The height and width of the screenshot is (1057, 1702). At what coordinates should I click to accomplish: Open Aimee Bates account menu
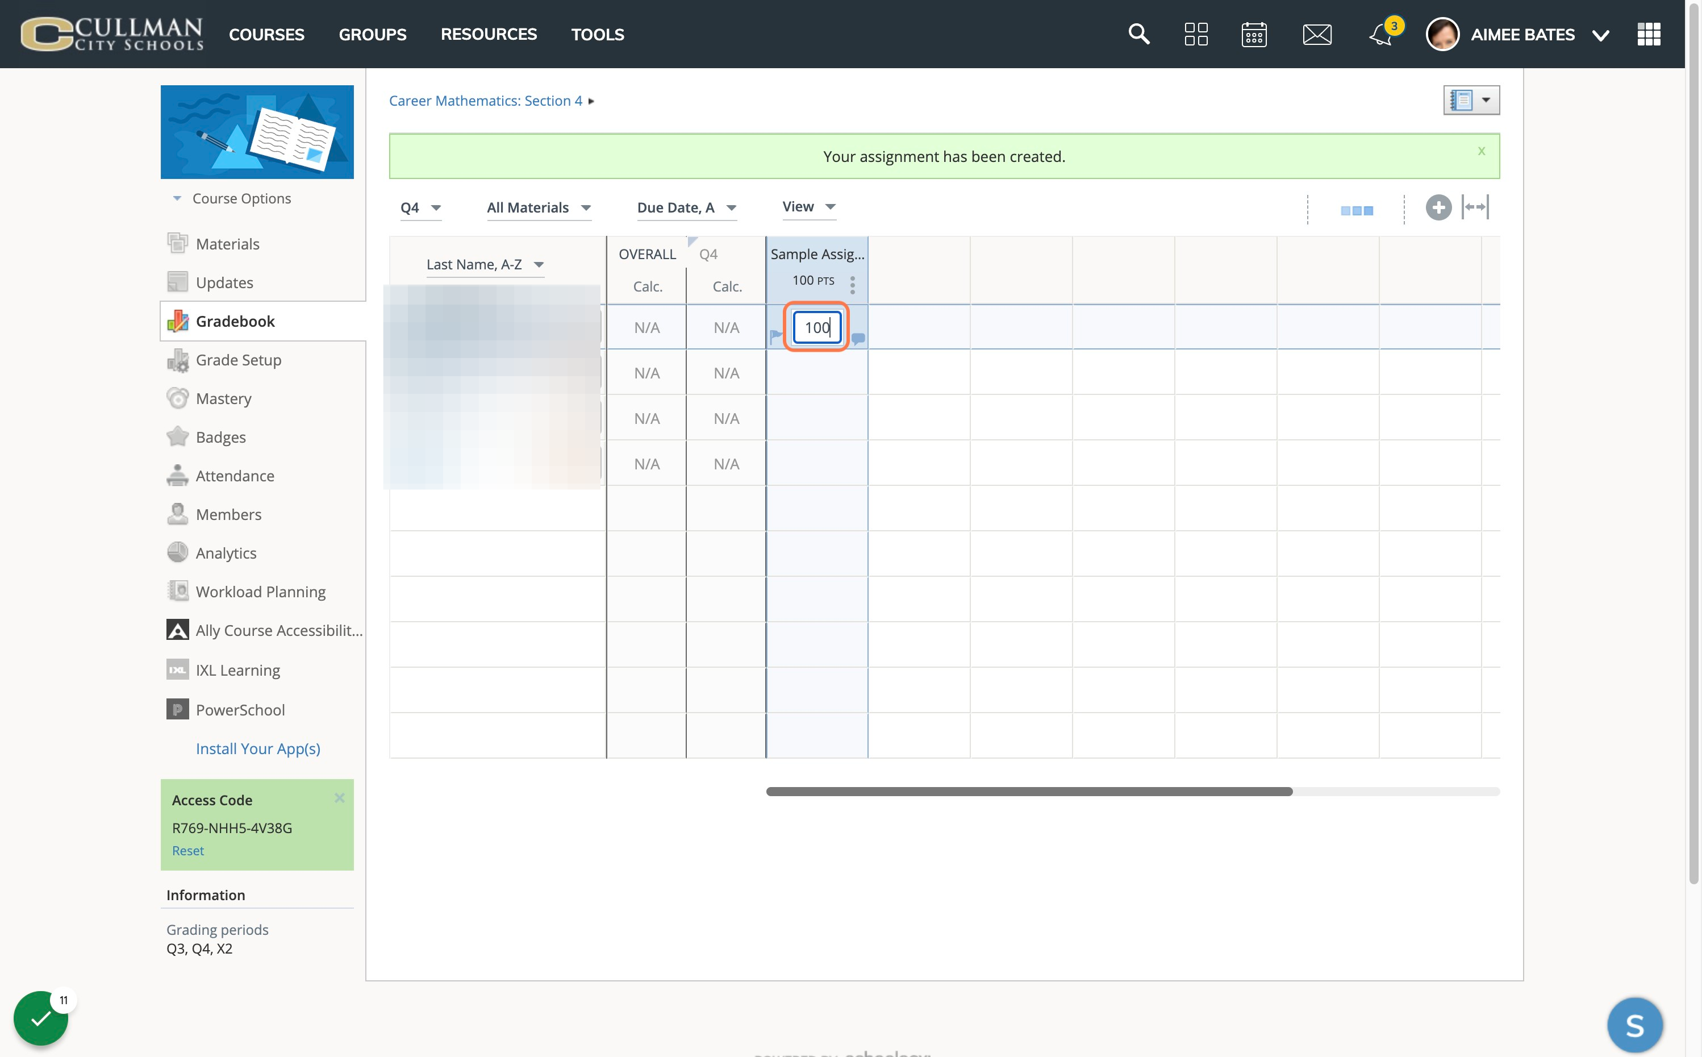pyautogui.click(x=1517, y=34)
